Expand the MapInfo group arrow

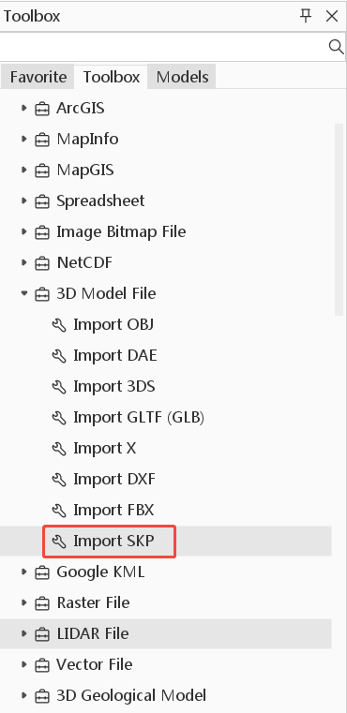24,140
